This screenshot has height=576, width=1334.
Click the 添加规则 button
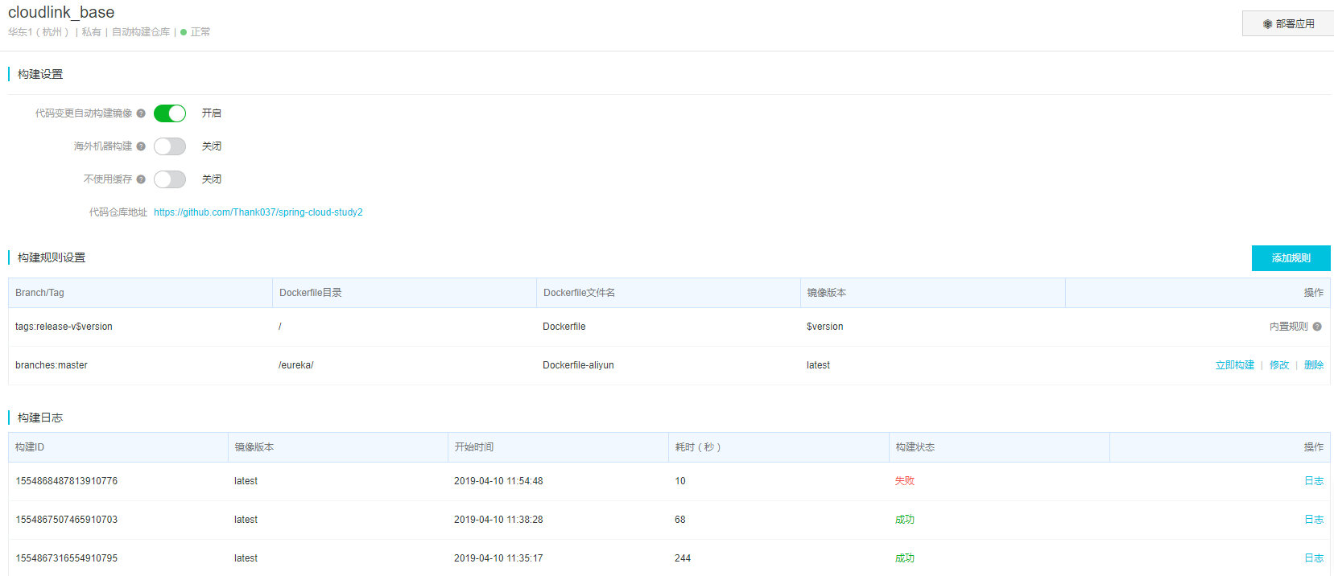click(x=1291, y=258)
